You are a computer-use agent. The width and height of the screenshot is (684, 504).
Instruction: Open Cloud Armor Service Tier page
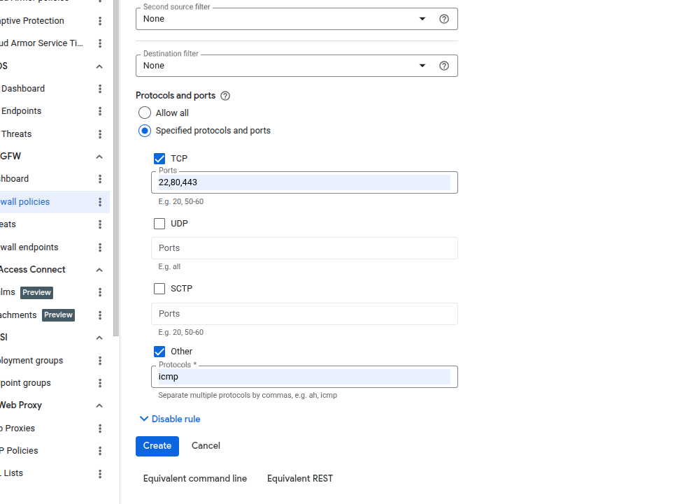tap(41, 43)
